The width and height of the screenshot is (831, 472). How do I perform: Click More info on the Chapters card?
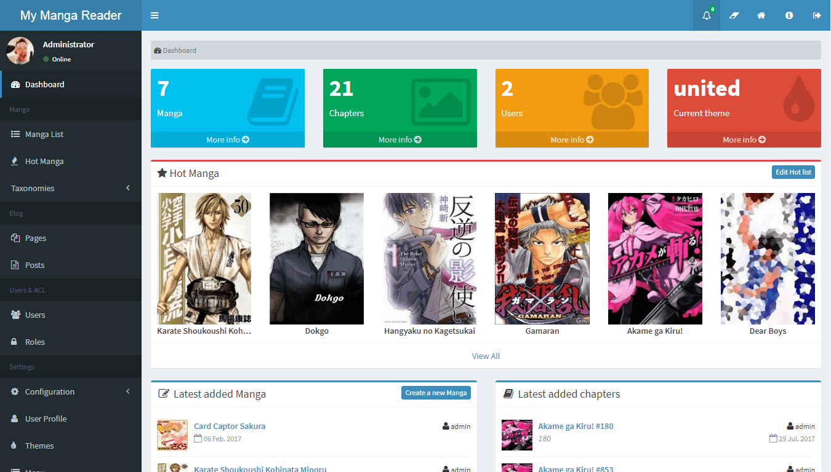(x=400, y=140)
